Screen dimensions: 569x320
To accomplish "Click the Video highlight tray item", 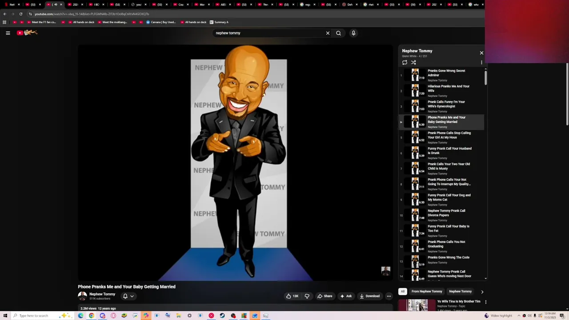I will coord(498,316).
